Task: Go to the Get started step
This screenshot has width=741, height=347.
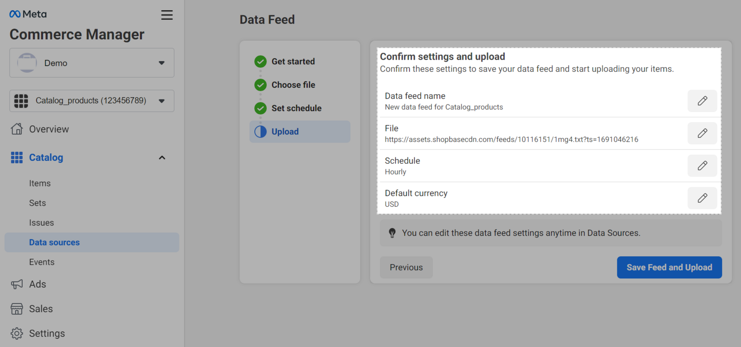Action: click(x=293, y=62)
